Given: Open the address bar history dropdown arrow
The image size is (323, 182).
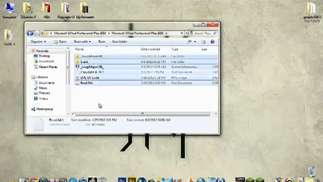Looking at the screenshot, I should click(x=182, y=33).
